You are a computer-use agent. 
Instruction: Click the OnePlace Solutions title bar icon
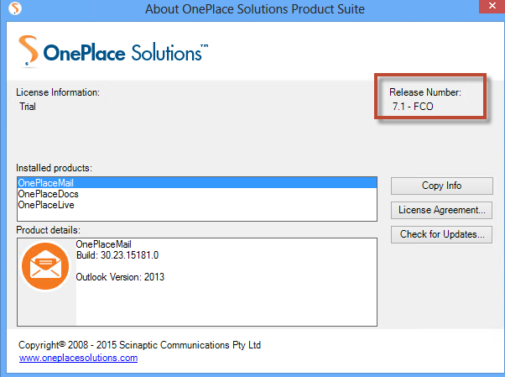pos(15,8)
